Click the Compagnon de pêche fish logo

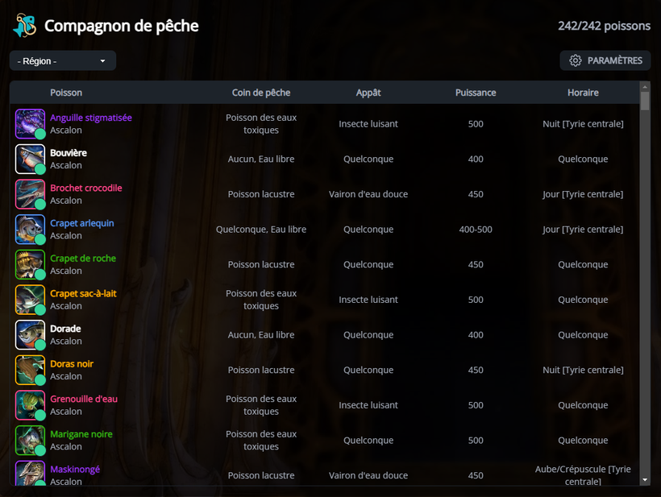25,25
